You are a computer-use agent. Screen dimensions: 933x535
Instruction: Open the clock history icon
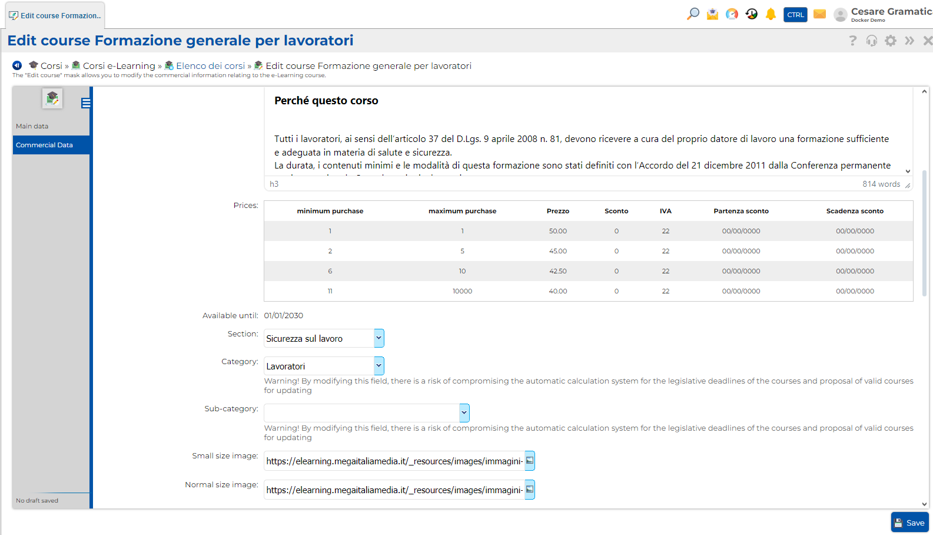pyautogui.click(x=751, y=14)
